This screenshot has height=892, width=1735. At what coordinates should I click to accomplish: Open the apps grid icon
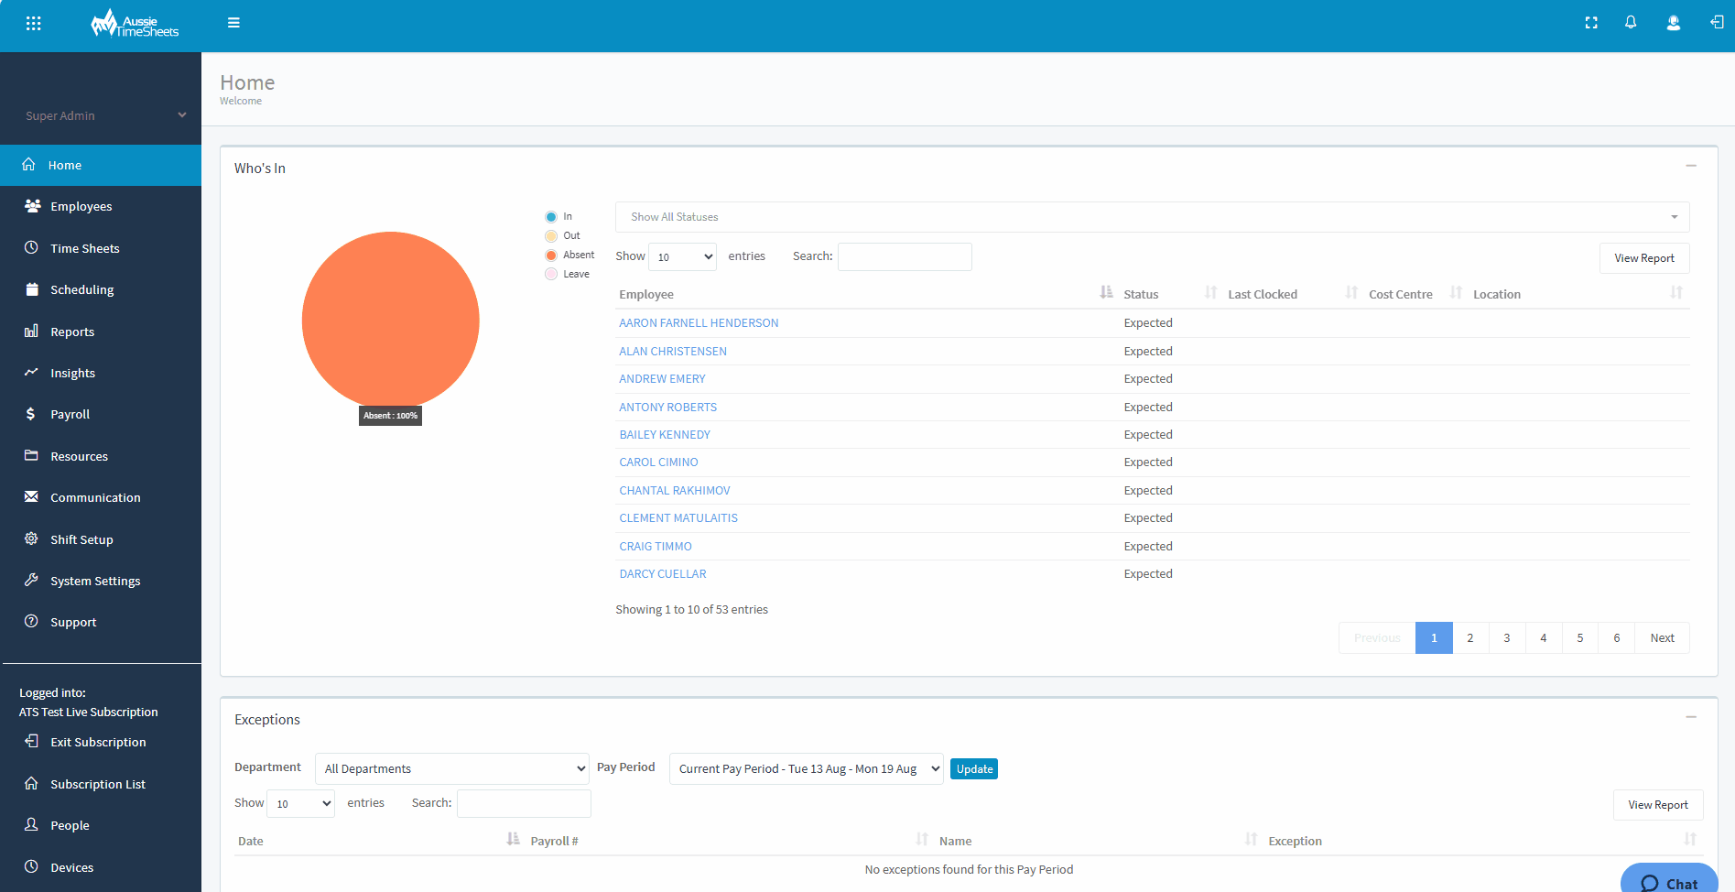[x=34, y=23]
